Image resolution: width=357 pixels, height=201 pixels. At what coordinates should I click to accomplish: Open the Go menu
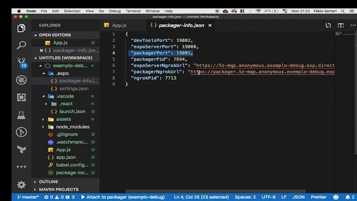(x=102, y=11)
